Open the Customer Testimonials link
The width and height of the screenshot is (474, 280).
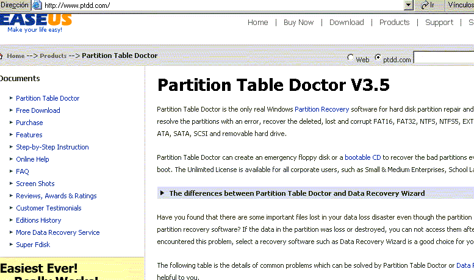[49, 208]
